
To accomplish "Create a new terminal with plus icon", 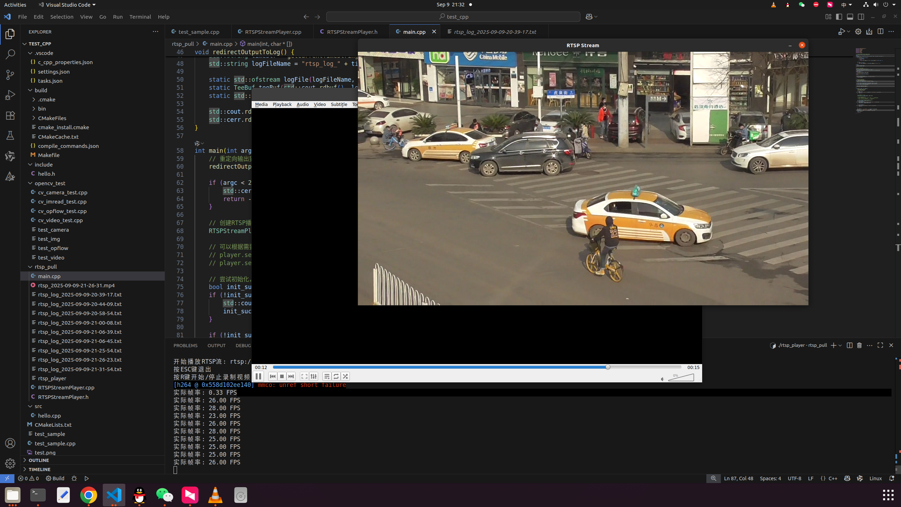I will [833, 345].
